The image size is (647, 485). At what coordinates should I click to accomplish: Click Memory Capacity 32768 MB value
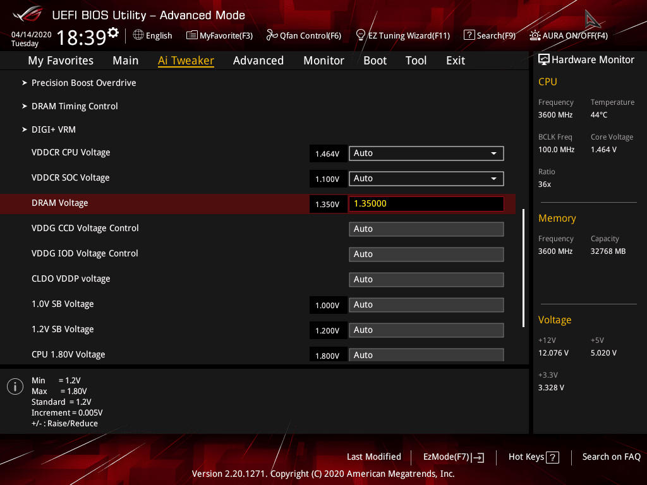pyautogui.click(x=608, y=251)
